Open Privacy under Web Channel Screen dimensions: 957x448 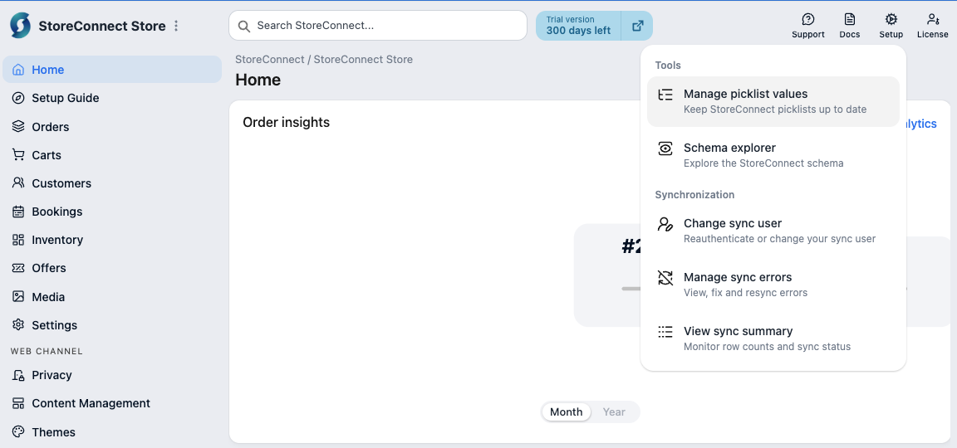112,376
